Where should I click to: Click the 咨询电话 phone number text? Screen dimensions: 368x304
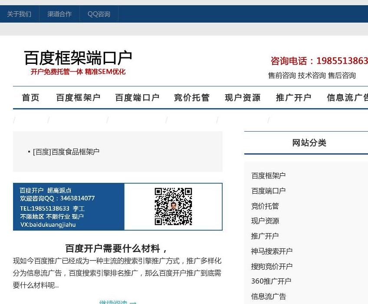coord(319,61)
